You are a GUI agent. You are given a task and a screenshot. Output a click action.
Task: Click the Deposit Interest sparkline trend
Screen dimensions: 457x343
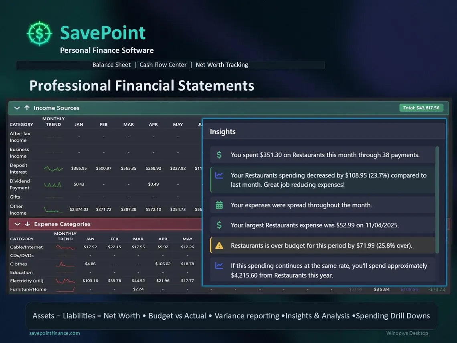[53, 168]
